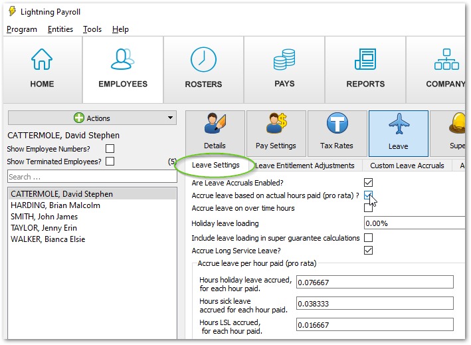Switch to Custom Leave Accruals tab
Viewport: 471px width, 345px height.
pyautogui.click(x=407, y=166)
